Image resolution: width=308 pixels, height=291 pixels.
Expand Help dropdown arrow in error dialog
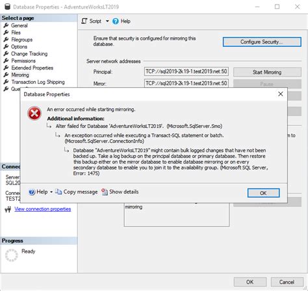(51, 192)
